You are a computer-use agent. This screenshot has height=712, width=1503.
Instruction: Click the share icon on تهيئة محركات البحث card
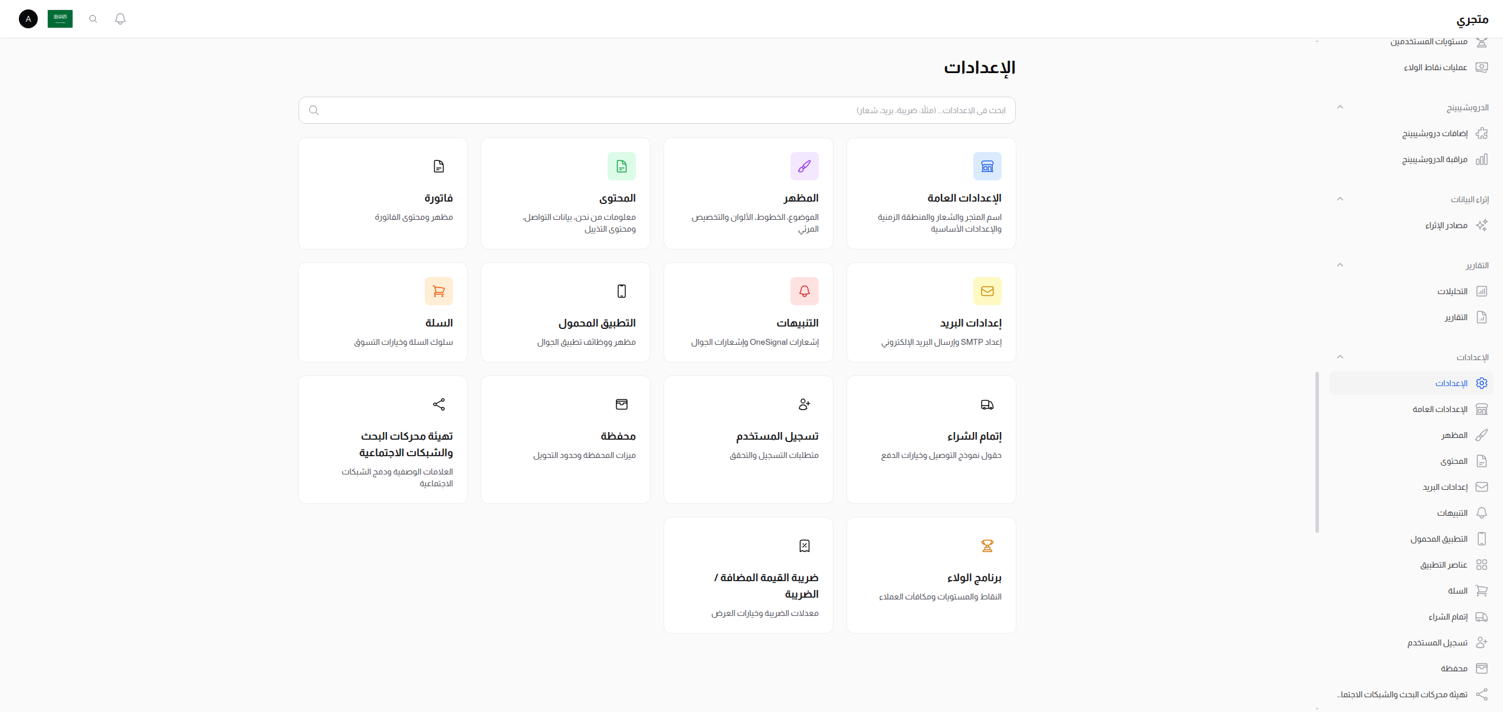click(439, 404)
